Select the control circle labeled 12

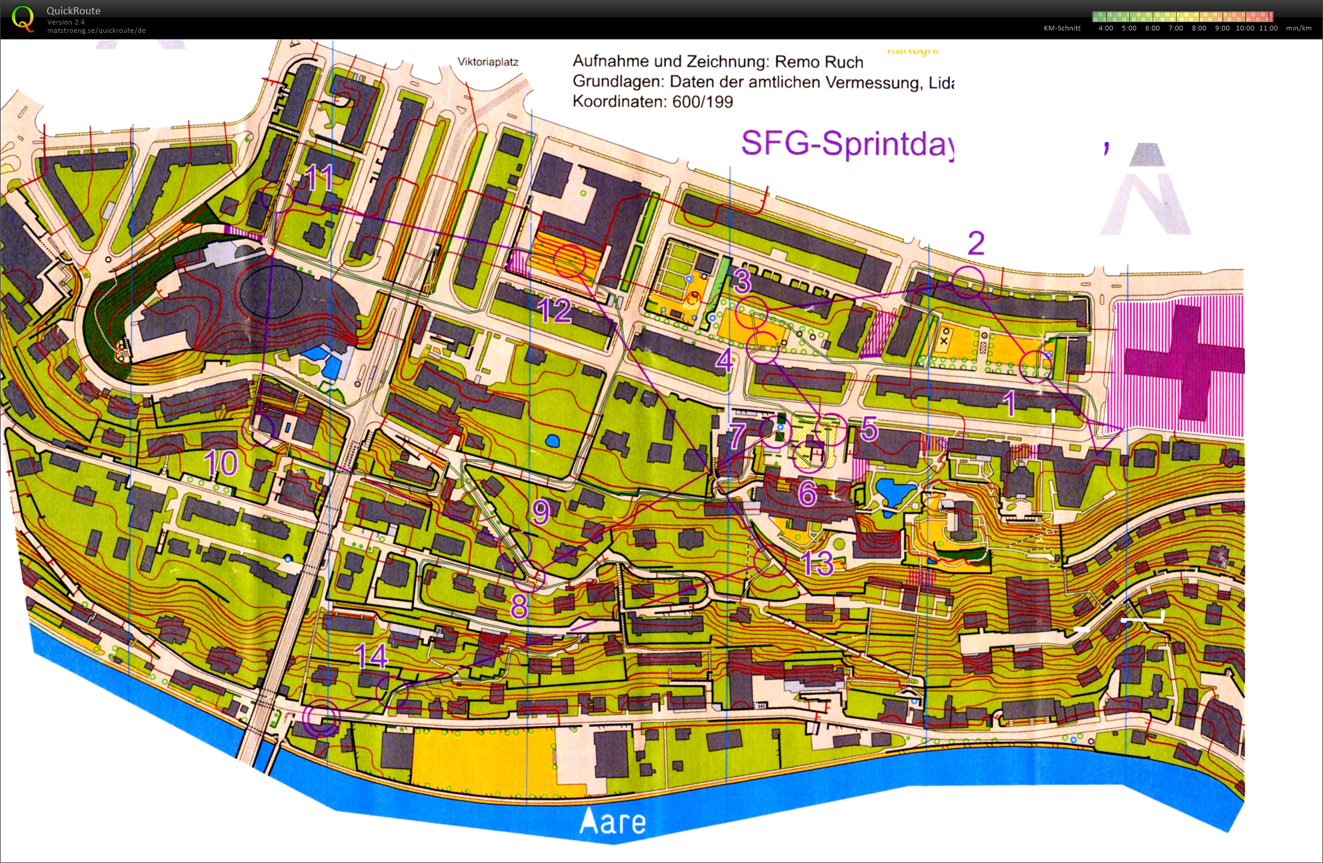tap(569, 261)
